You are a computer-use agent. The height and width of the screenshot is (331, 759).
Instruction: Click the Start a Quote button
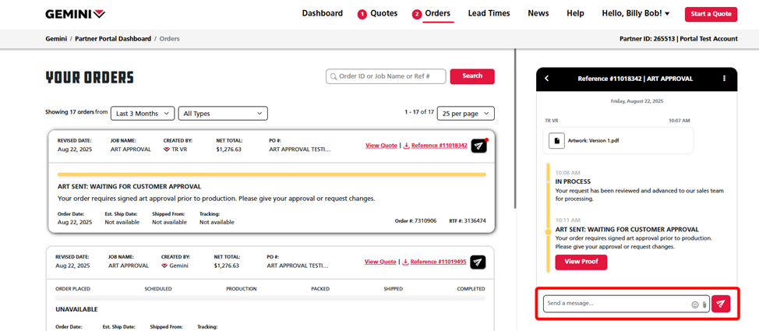click(x=711, y=14)
